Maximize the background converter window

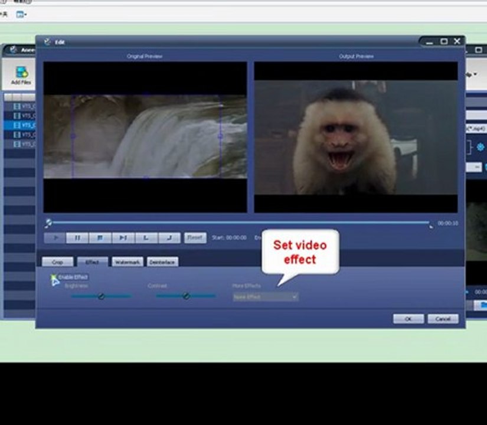(x=479, y=50)
